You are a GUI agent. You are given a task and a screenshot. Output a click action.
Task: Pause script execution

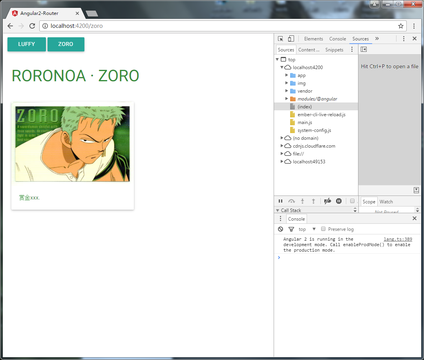point(280,201)
